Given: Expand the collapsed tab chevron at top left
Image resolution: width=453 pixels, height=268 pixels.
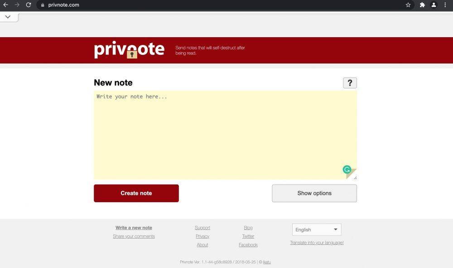Looking at the screenshot, I should coord(8,17).
